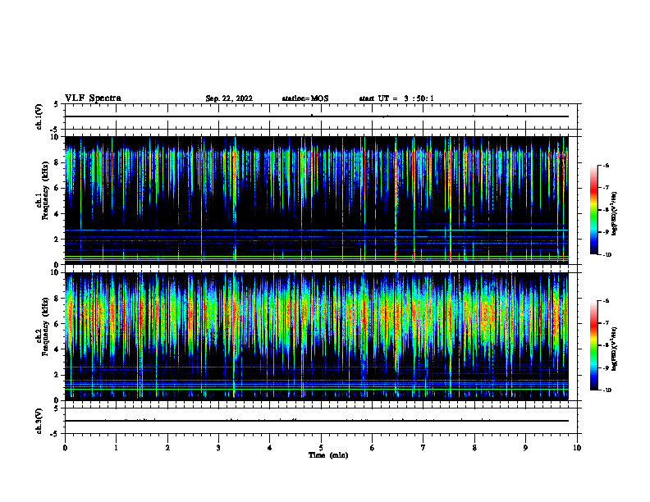The width and height of the screenshot is (650, 502).
Task: Click the VLF Spectra plot title
Action: coord(93,98)
